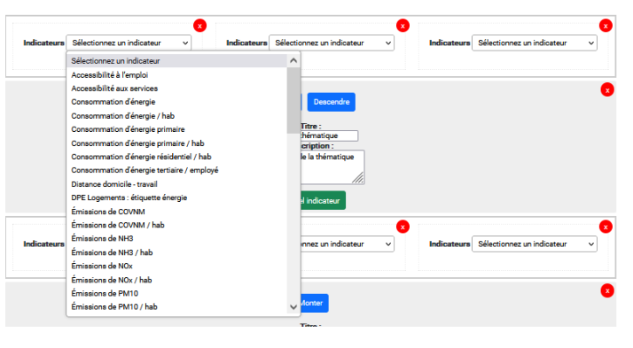Screen dimensions: 633x348
Task: Select 'Émissions de NH3 / hab' option
Action: pos(176,252)
